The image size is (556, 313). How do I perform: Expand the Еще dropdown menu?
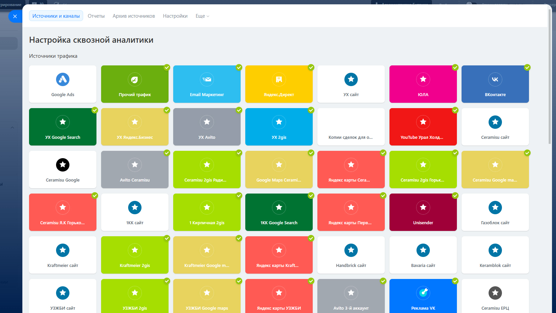pyautogui.click(x=202, y=16)
